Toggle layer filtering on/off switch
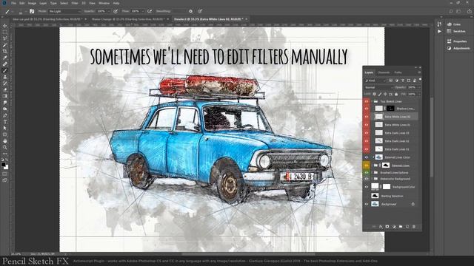The image size is (474, 266). pos(420,80)
